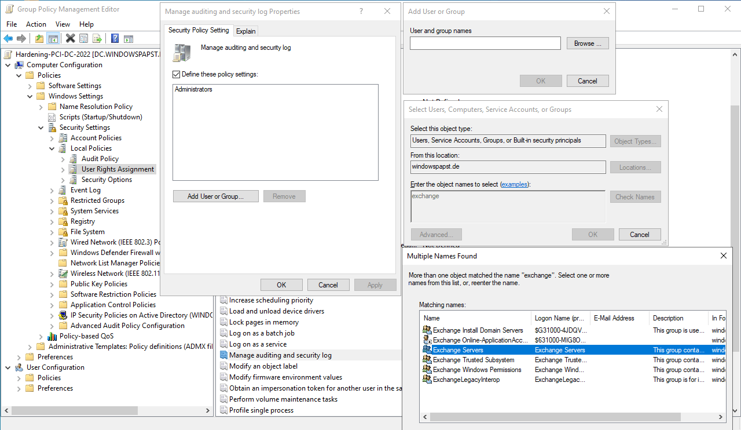The width and height of the screenshot is (741, 430).
Task: Open the examples hyperlink
Action: click(514, 184)
